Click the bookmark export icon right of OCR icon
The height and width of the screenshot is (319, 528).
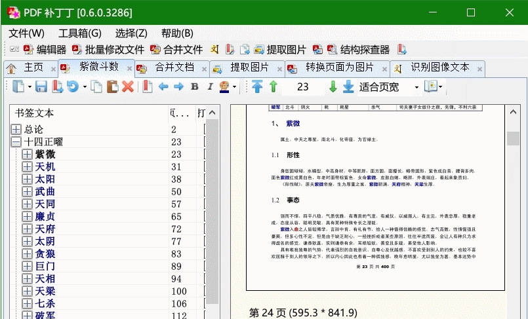230,49
